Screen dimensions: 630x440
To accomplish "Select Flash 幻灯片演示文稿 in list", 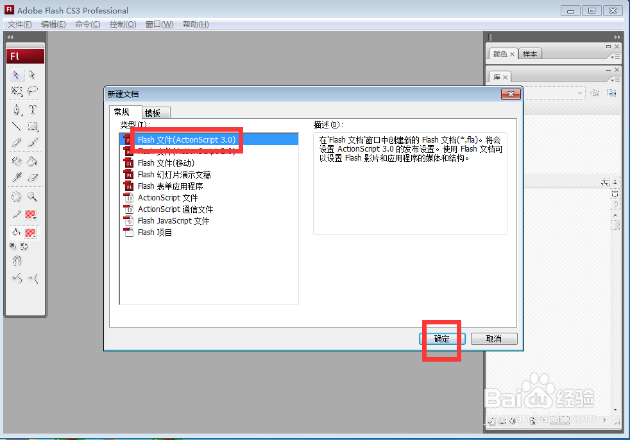I will tap(209, 175).
